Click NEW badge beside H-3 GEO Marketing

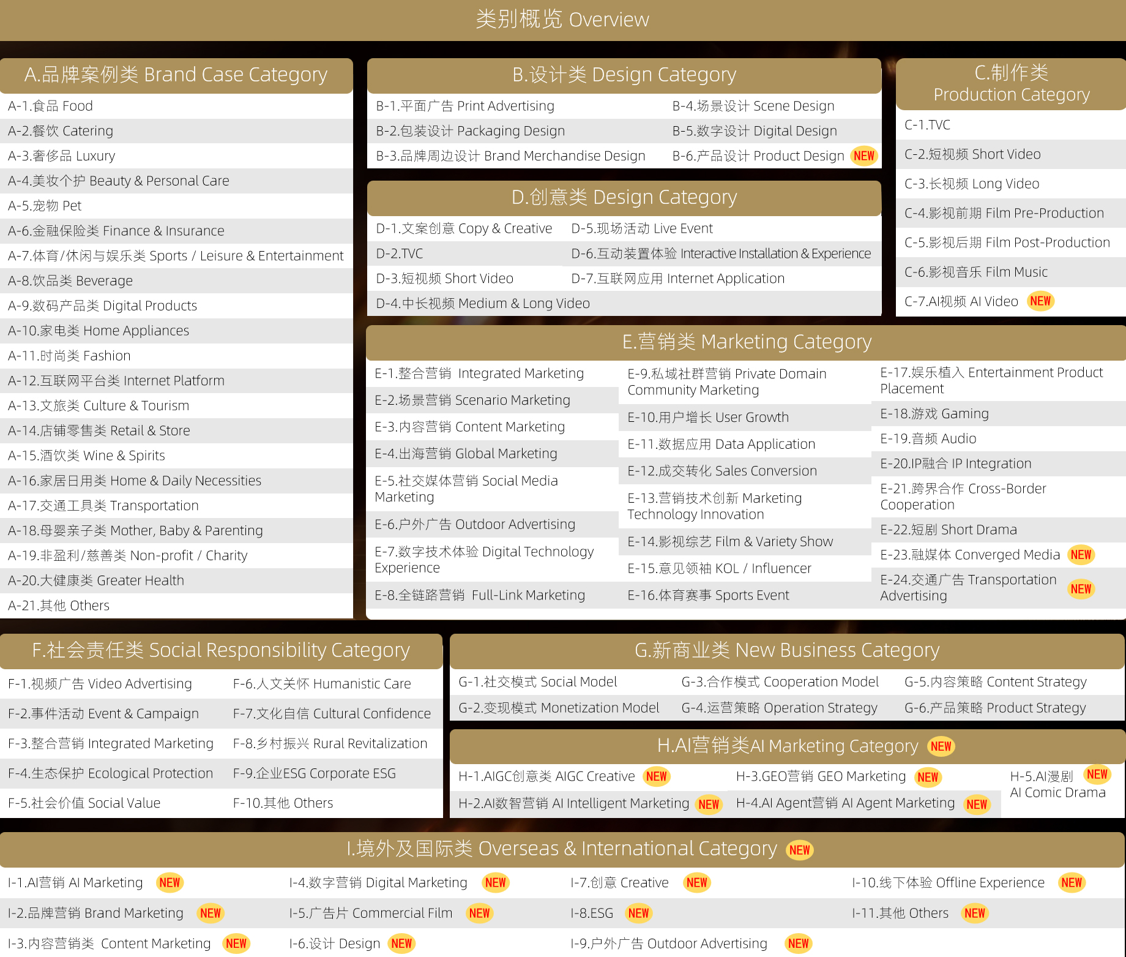click(928, 778)
